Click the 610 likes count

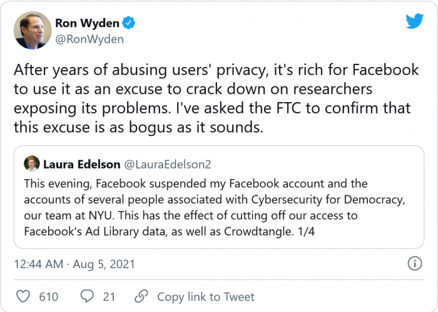48,296
